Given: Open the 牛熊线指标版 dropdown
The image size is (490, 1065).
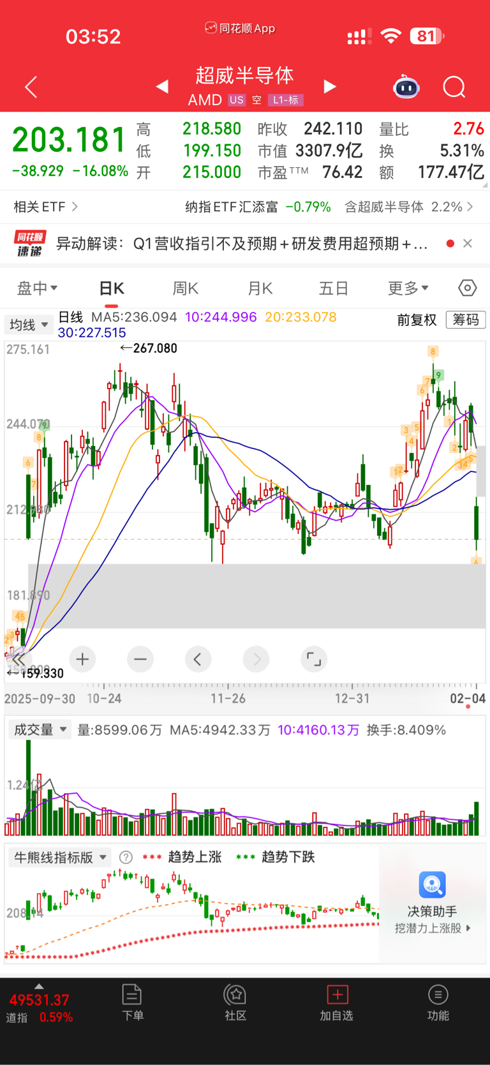Looking at the screenshot, I should point(60,858).
